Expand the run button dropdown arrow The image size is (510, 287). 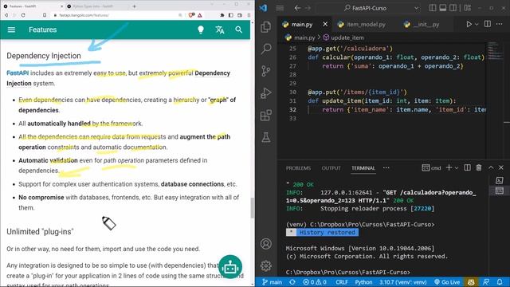tap(477, 25)
